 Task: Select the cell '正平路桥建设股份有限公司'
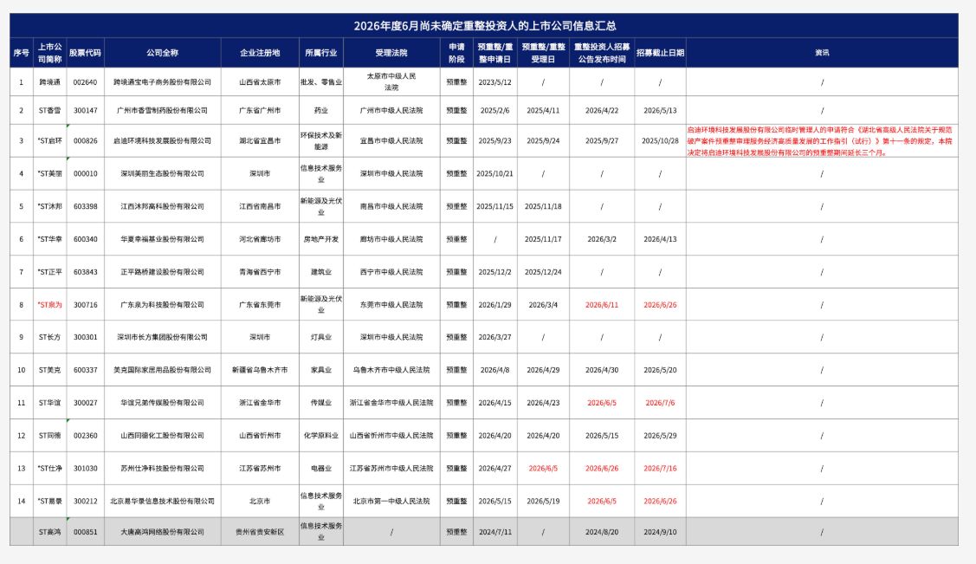[163, 272]
